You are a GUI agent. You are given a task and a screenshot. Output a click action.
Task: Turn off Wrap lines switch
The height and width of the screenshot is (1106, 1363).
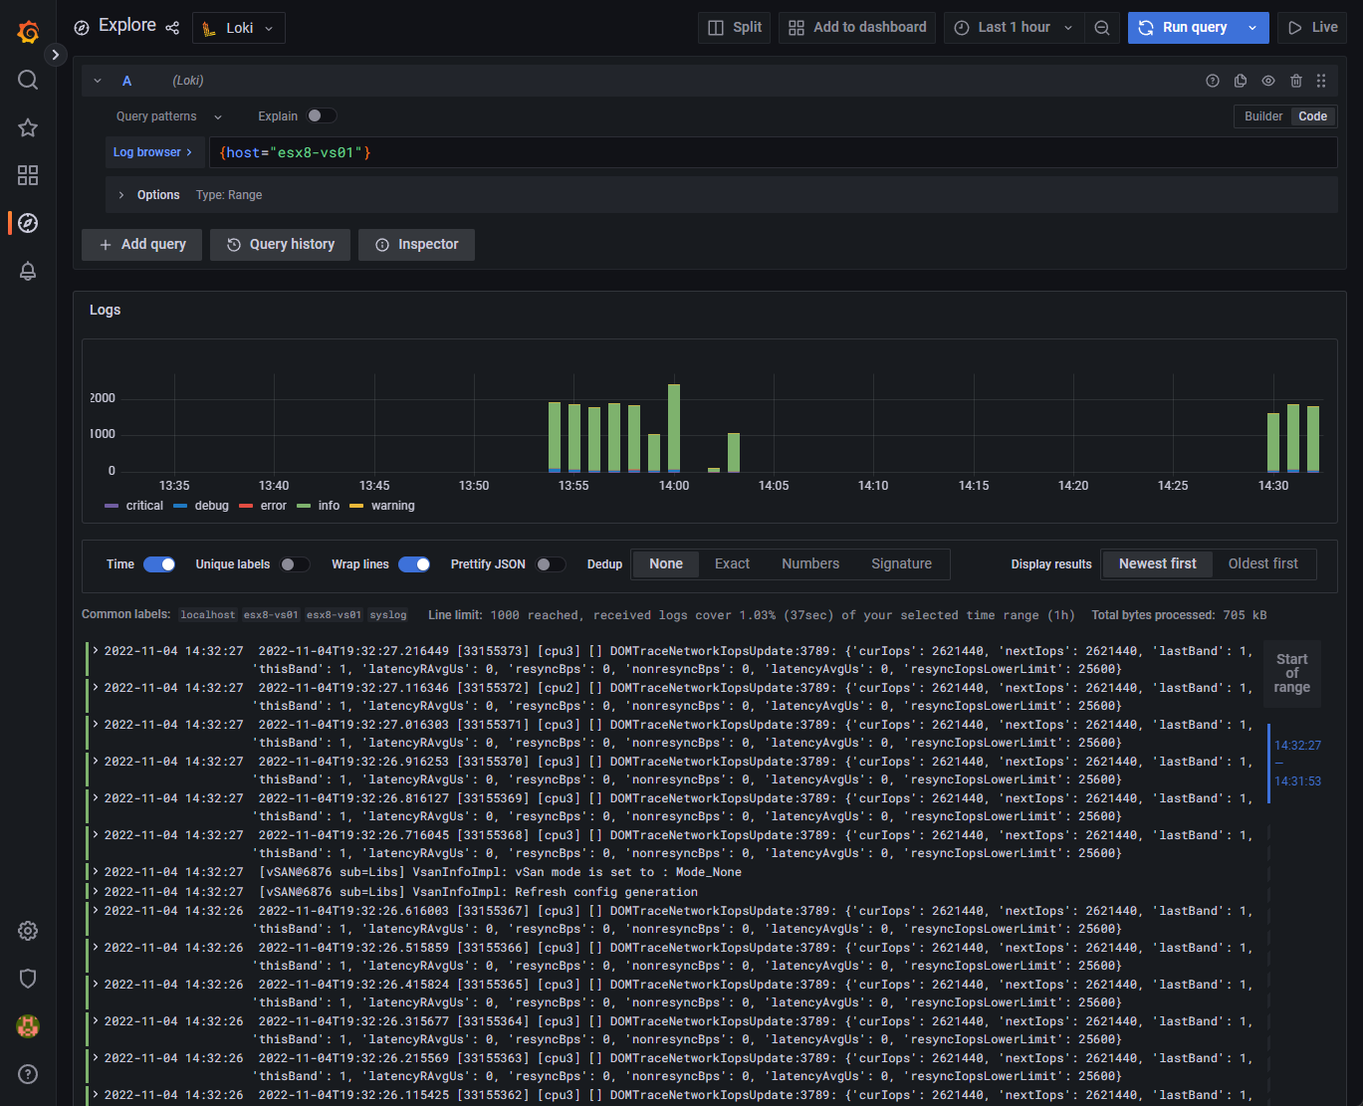414,564
